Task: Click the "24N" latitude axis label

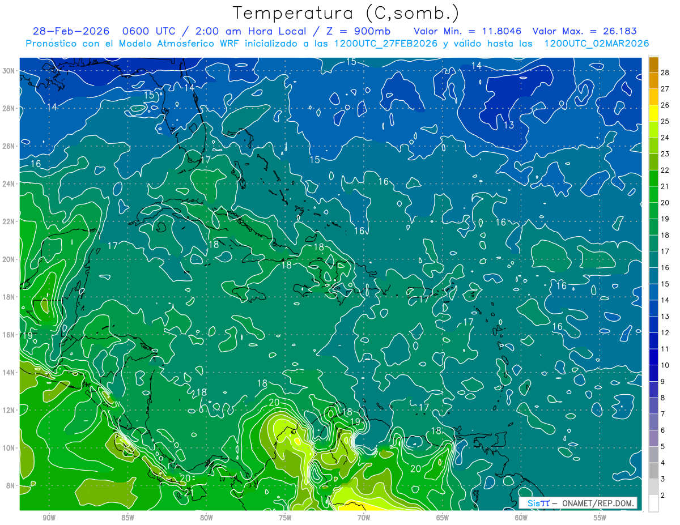Action: click(9, 183)
